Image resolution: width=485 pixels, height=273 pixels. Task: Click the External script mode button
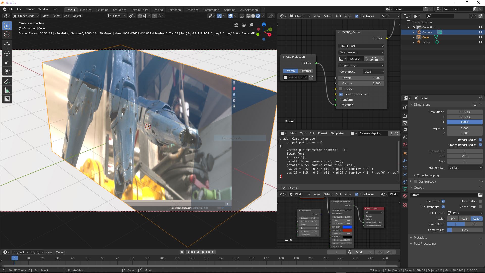pos(306,71)
